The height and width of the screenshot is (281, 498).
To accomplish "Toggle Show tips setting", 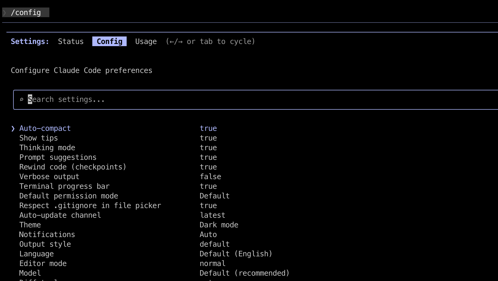I will [38, 138].
